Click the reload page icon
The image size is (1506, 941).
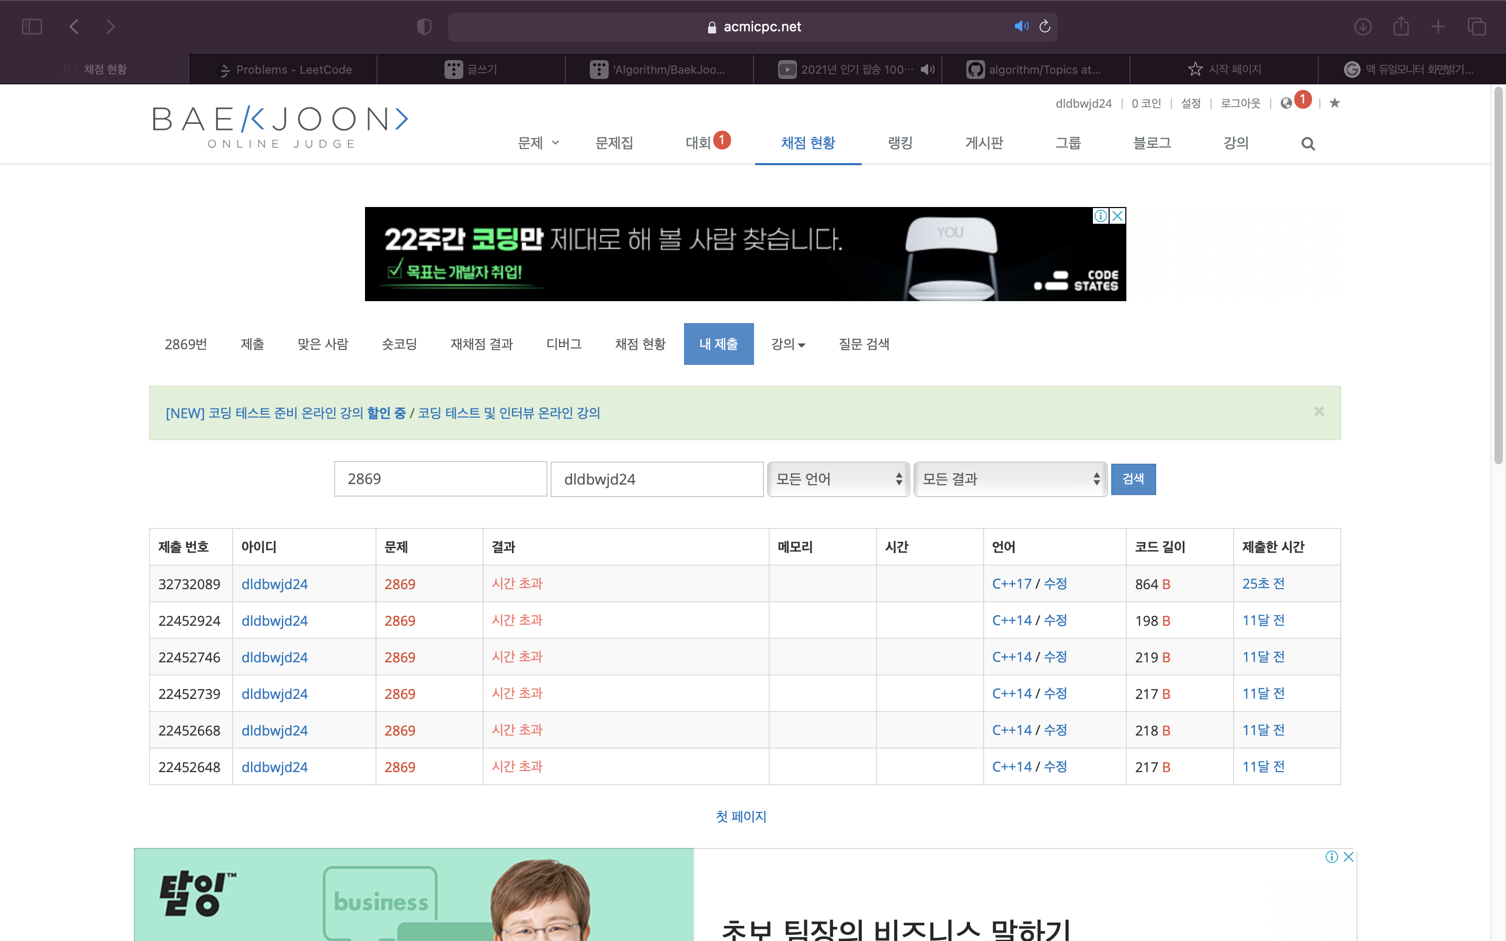[x=1045, y=26]
